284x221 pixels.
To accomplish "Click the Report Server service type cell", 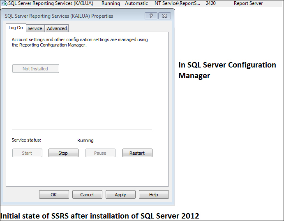I will 248,3.
